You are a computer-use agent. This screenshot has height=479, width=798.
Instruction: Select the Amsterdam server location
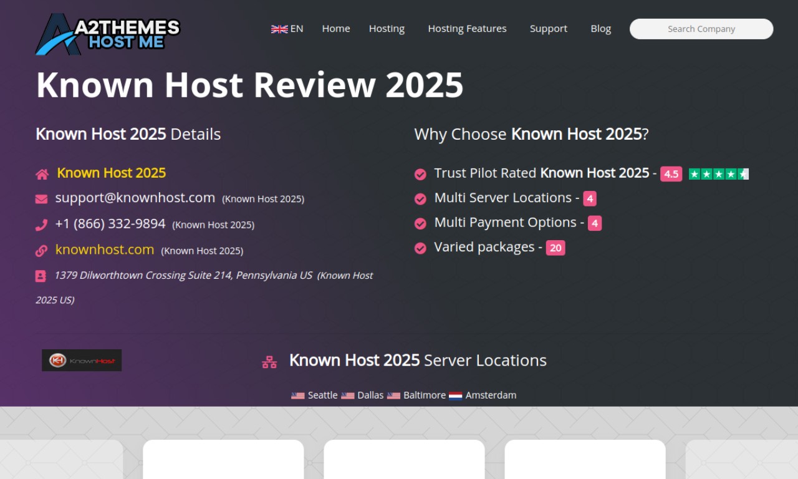[491, 395]
